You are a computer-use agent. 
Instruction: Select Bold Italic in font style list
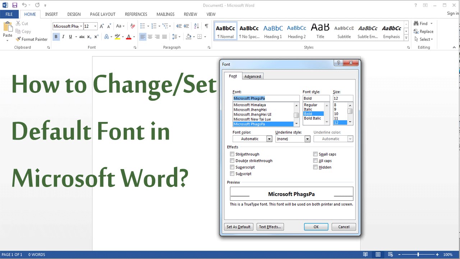click(x=312, y=118)
